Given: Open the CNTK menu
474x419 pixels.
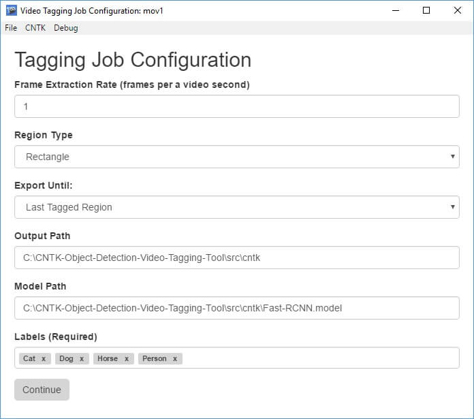Looking at the screenshot, I should [35, 28].
